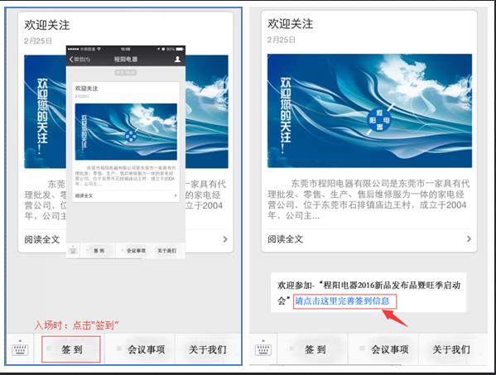Tap 关于我们 in the inset phone menu
The width and height of the screenshot is (496, 375).
pos(166,251)
